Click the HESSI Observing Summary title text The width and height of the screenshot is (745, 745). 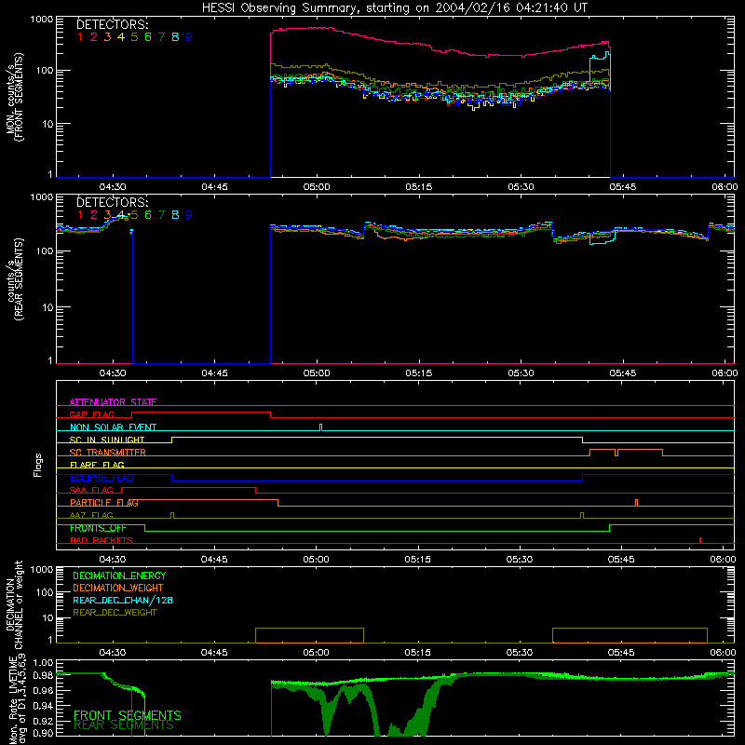click(394, 8)
